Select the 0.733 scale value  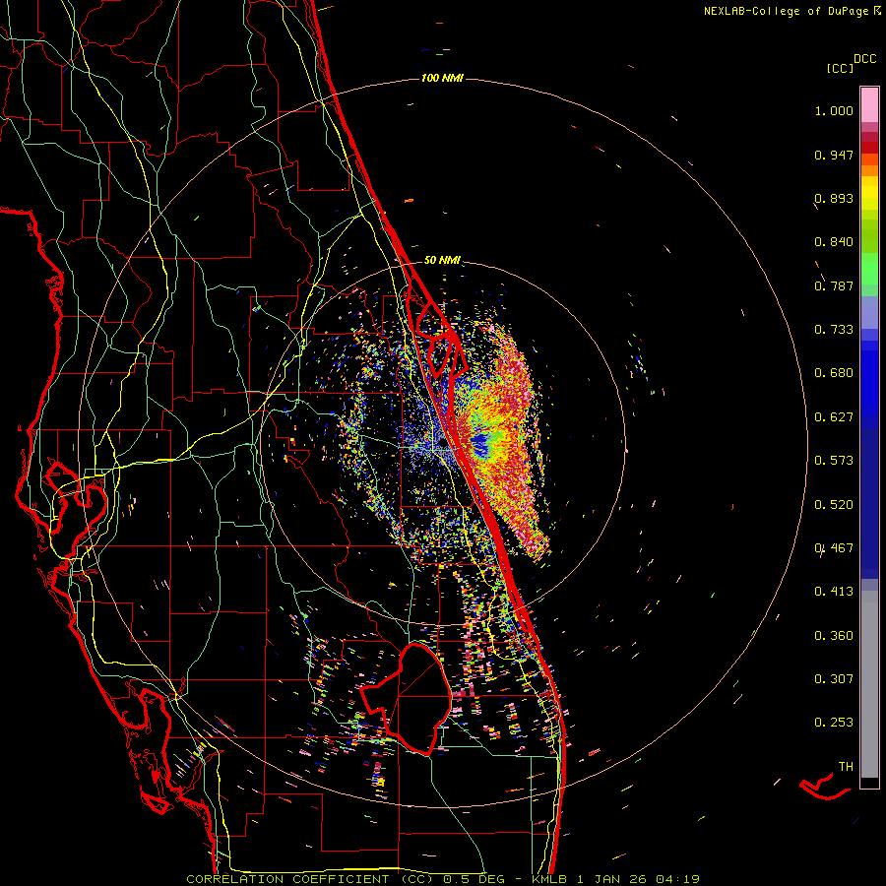coord(834,330)
